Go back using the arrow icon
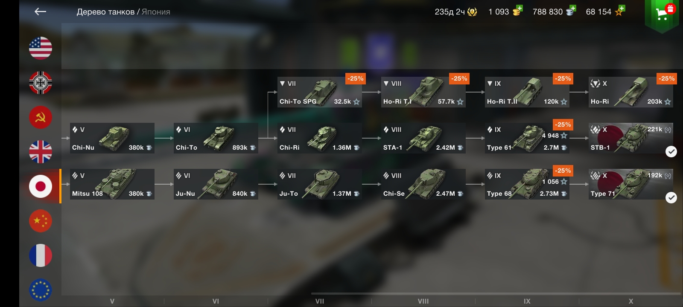Image resolution: width=683 pixels, height=307 pixels. 40,12
